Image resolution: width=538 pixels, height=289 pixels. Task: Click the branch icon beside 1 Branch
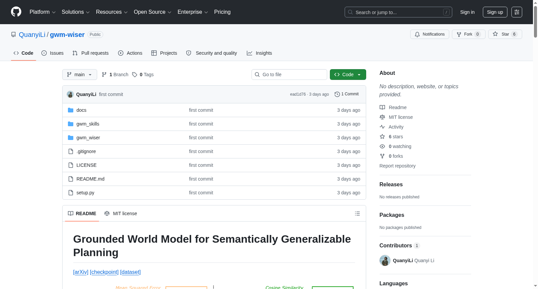[104, 75]
